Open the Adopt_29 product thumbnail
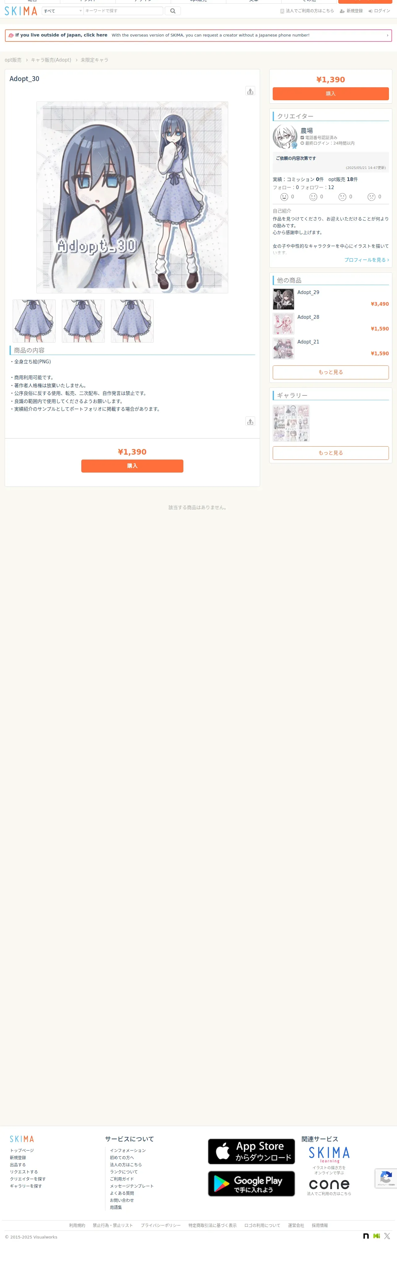The image size is (397, 1262). click(x=284, y=299)
